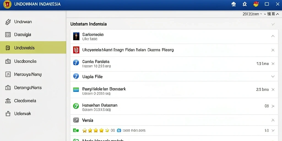Viewport: 282px width, 141px height.
Task: Click the 2.0 size value of Banyilalolan Bomaerk
Action: coord(262,90)
